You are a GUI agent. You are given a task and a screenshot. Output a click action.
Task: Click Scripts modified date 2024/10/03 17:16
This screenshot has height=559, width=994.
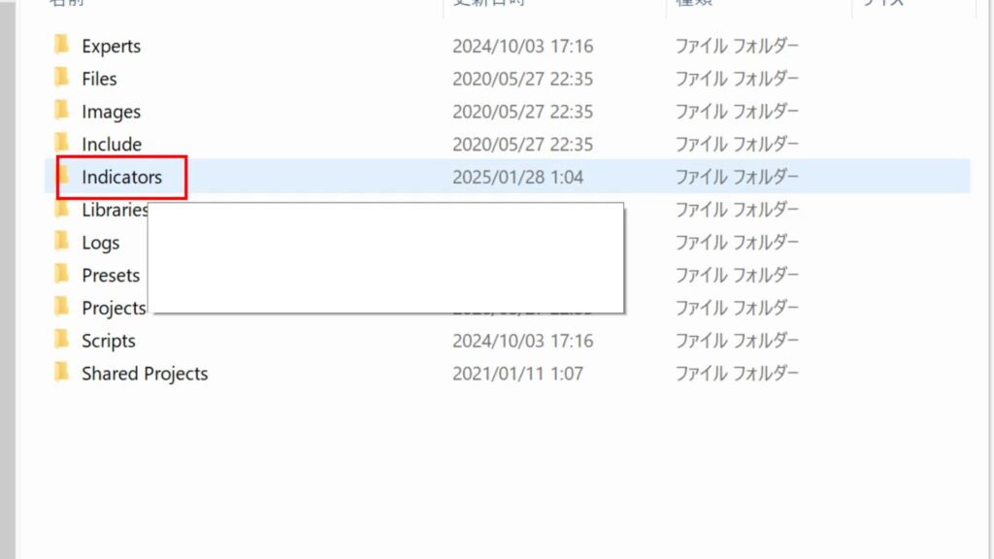pos(522,341)
